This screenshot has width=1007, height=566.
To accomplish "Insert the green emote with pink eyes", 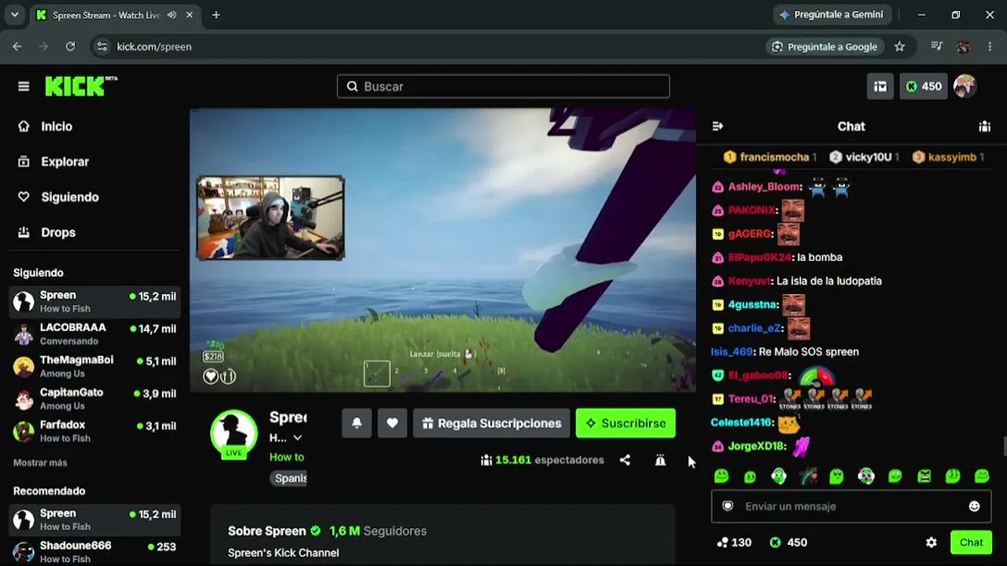I will pos(866,476).
